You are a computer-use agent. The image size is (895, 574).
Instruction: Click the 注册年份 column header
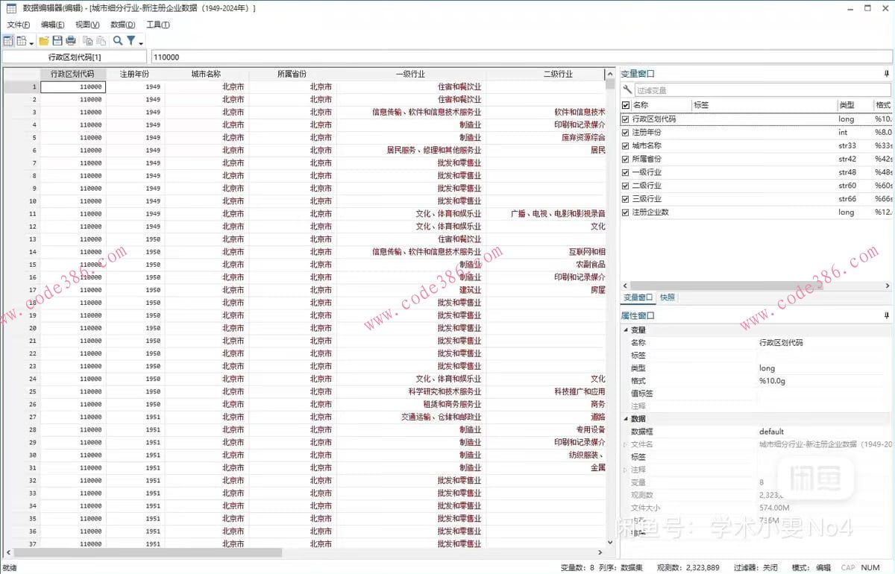(134, 74)
